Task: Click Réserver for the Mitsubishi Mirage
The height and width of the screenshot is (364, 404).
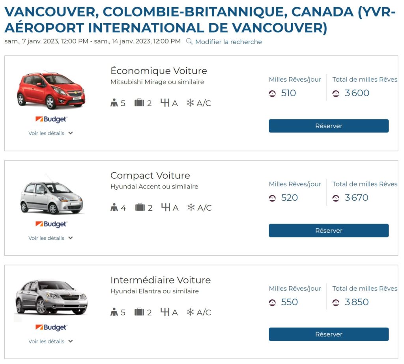Action: 329,126
